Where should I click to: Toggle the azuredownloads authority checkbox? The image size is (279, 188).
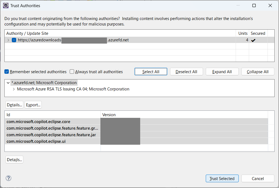tap(14, 40)
